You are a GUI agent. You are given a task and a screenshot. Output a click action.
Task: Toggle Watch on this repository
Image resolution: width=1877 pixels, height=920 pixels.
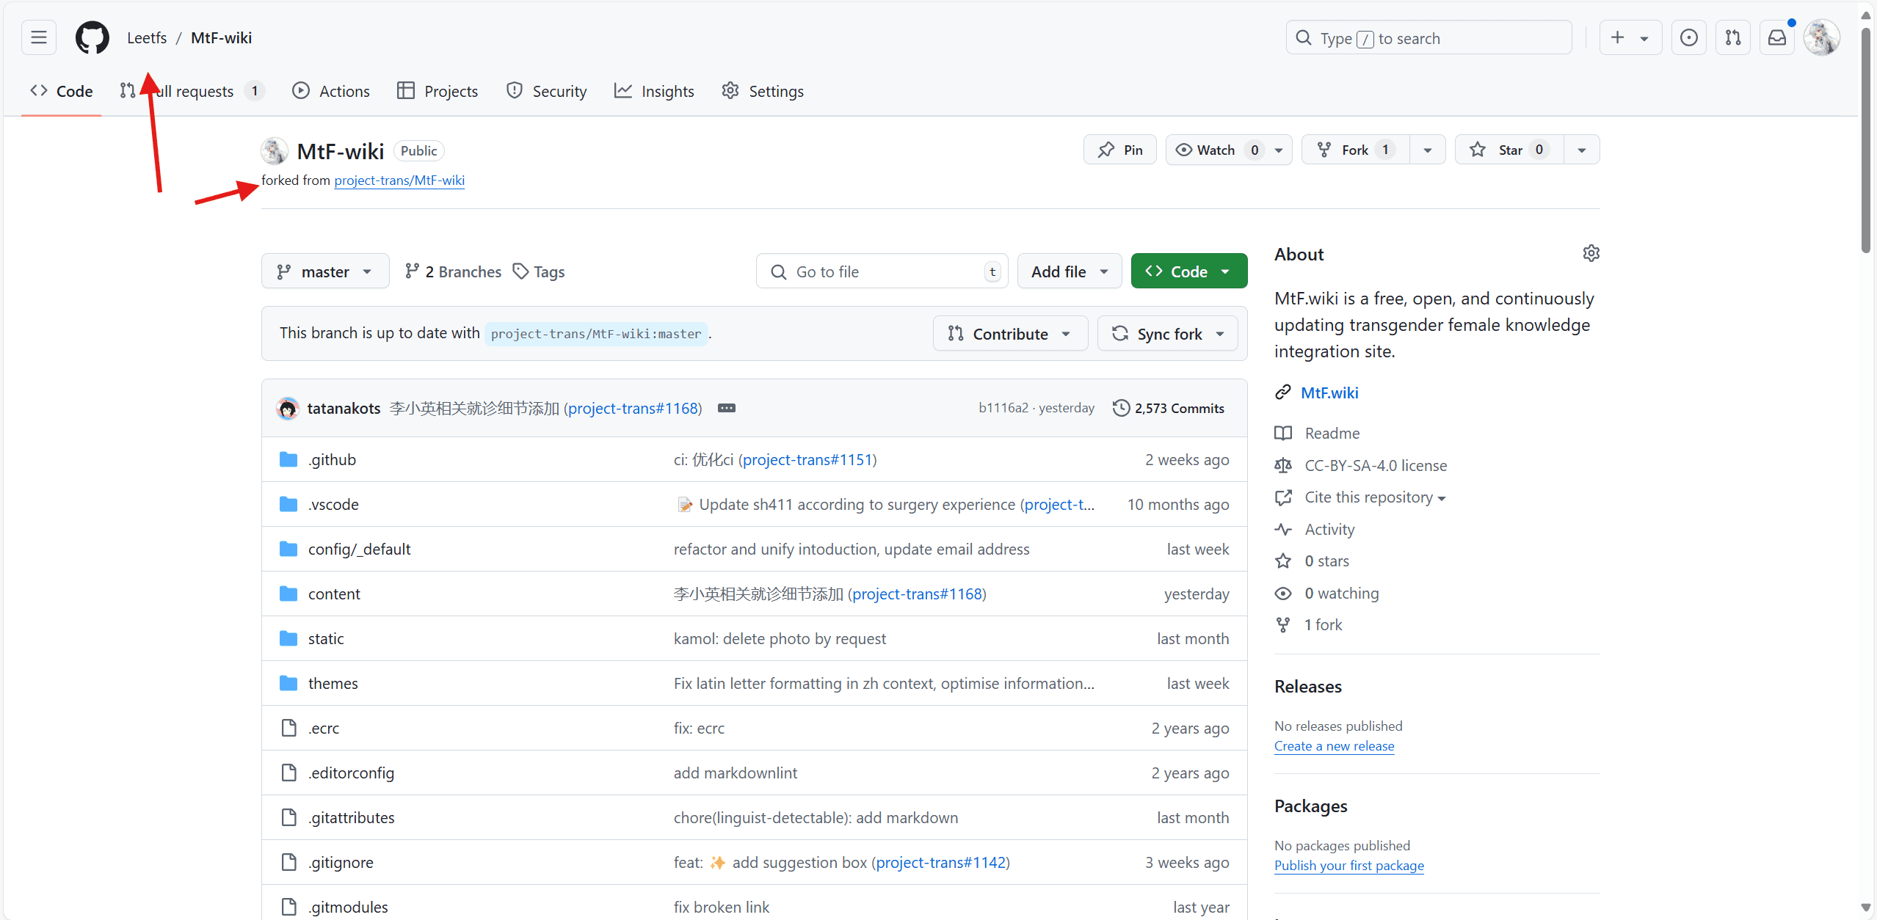click(x=1215, y=150)
